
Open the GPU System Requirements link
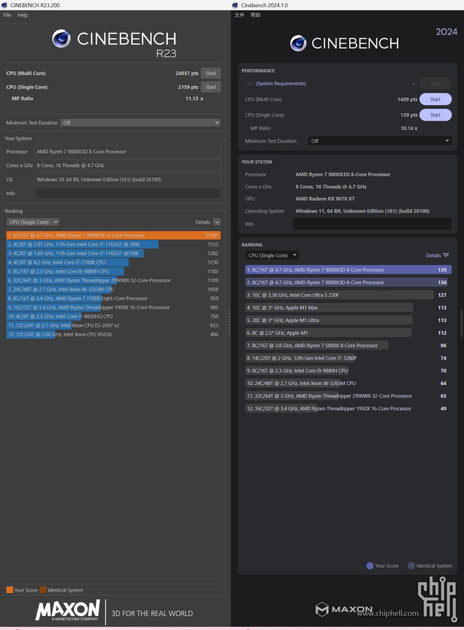pos(281,84)
